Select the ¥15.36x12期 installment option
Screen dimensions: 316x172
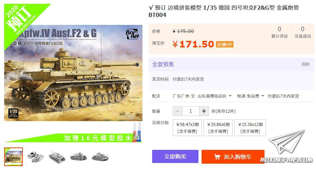[x=250, y=128]
